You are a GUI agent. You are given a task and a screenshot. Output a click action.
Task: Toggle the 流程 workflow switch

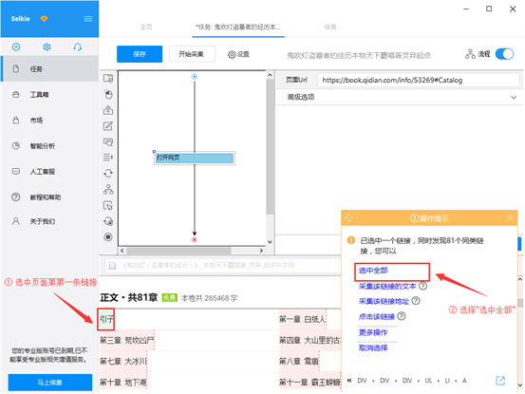click(504, 54)
